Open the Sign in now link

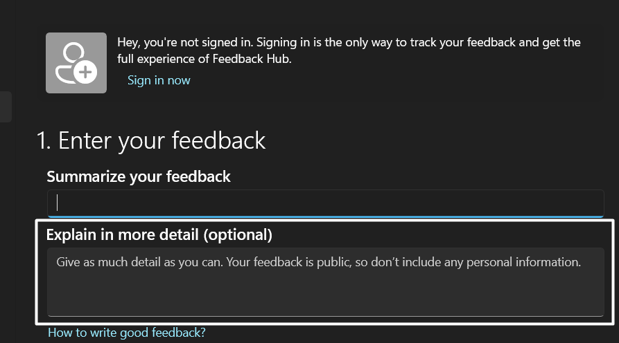(159, 80)
